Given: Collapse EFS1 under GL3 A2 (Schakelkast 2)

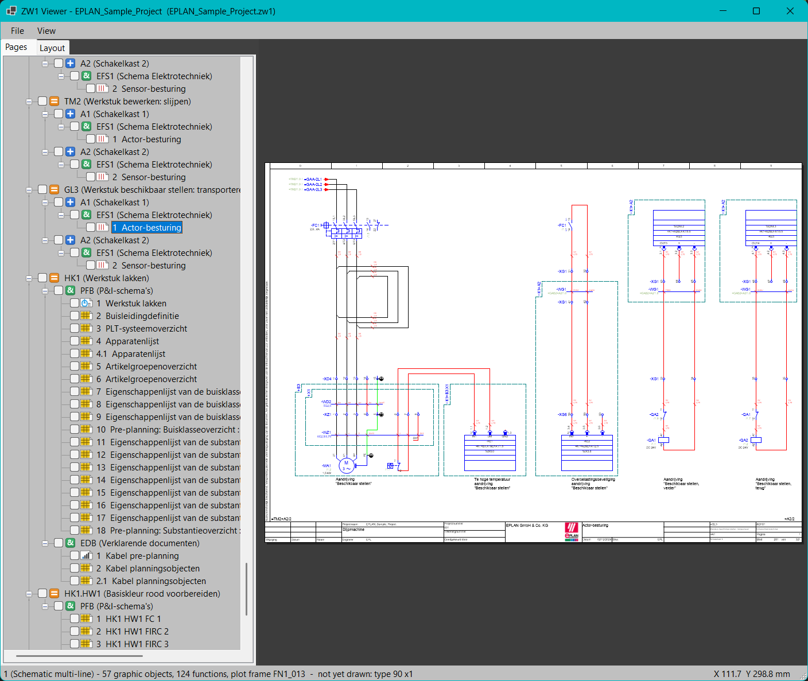Looking at the screenshot, I should [x=61, y=253].
